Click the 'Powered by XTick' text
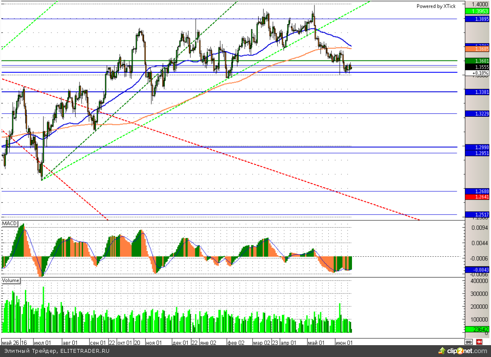This screenshot has width=491, height=357. (x=436, y=6)
